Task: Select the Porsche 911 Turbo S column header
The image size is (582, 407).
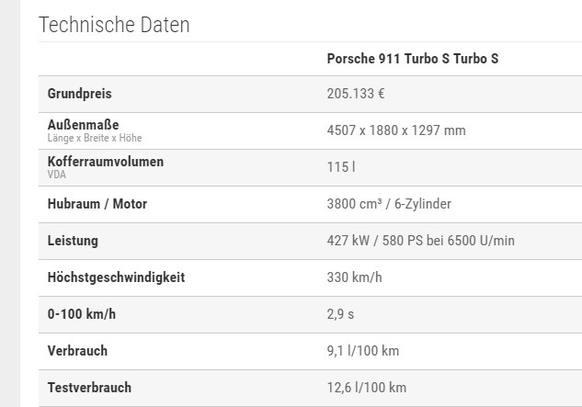Action: click(x=413, y=59)
